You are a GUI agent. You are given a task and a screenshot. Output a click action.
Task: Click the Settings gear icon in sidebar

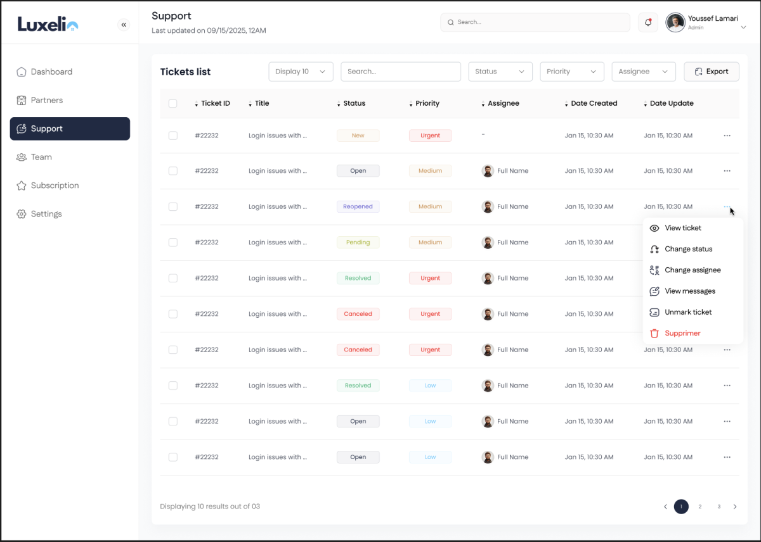(x=22, y=214)
